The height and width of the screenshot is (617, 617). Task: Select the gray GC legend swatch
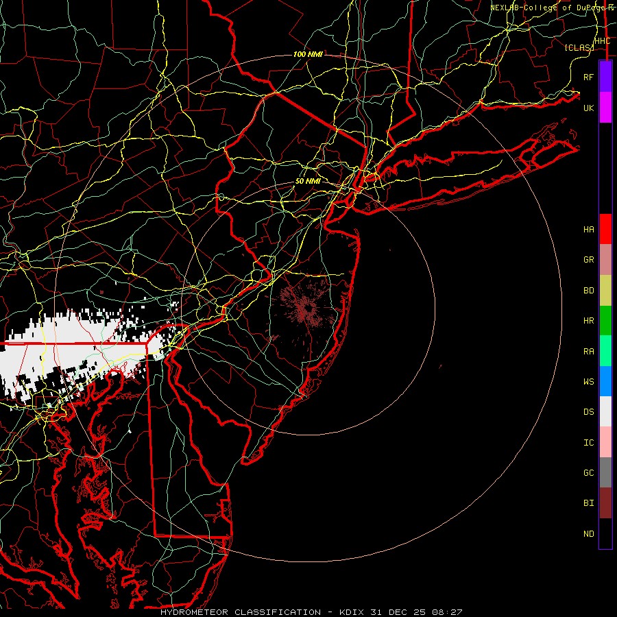pyautogui.click(x=605, y=472)
